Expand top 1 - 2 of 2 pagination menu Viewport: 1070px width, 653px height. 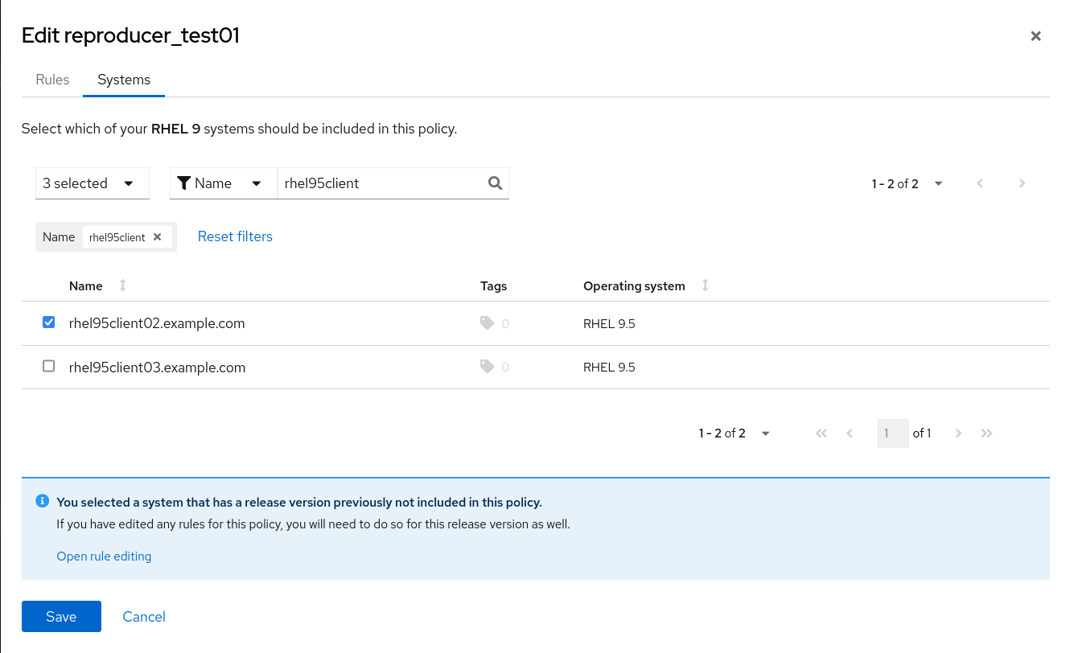point(907,183)
